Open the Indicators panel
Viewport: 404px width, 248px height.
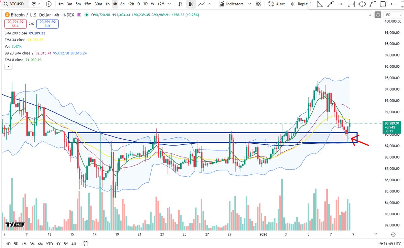(x=231, y=4)
